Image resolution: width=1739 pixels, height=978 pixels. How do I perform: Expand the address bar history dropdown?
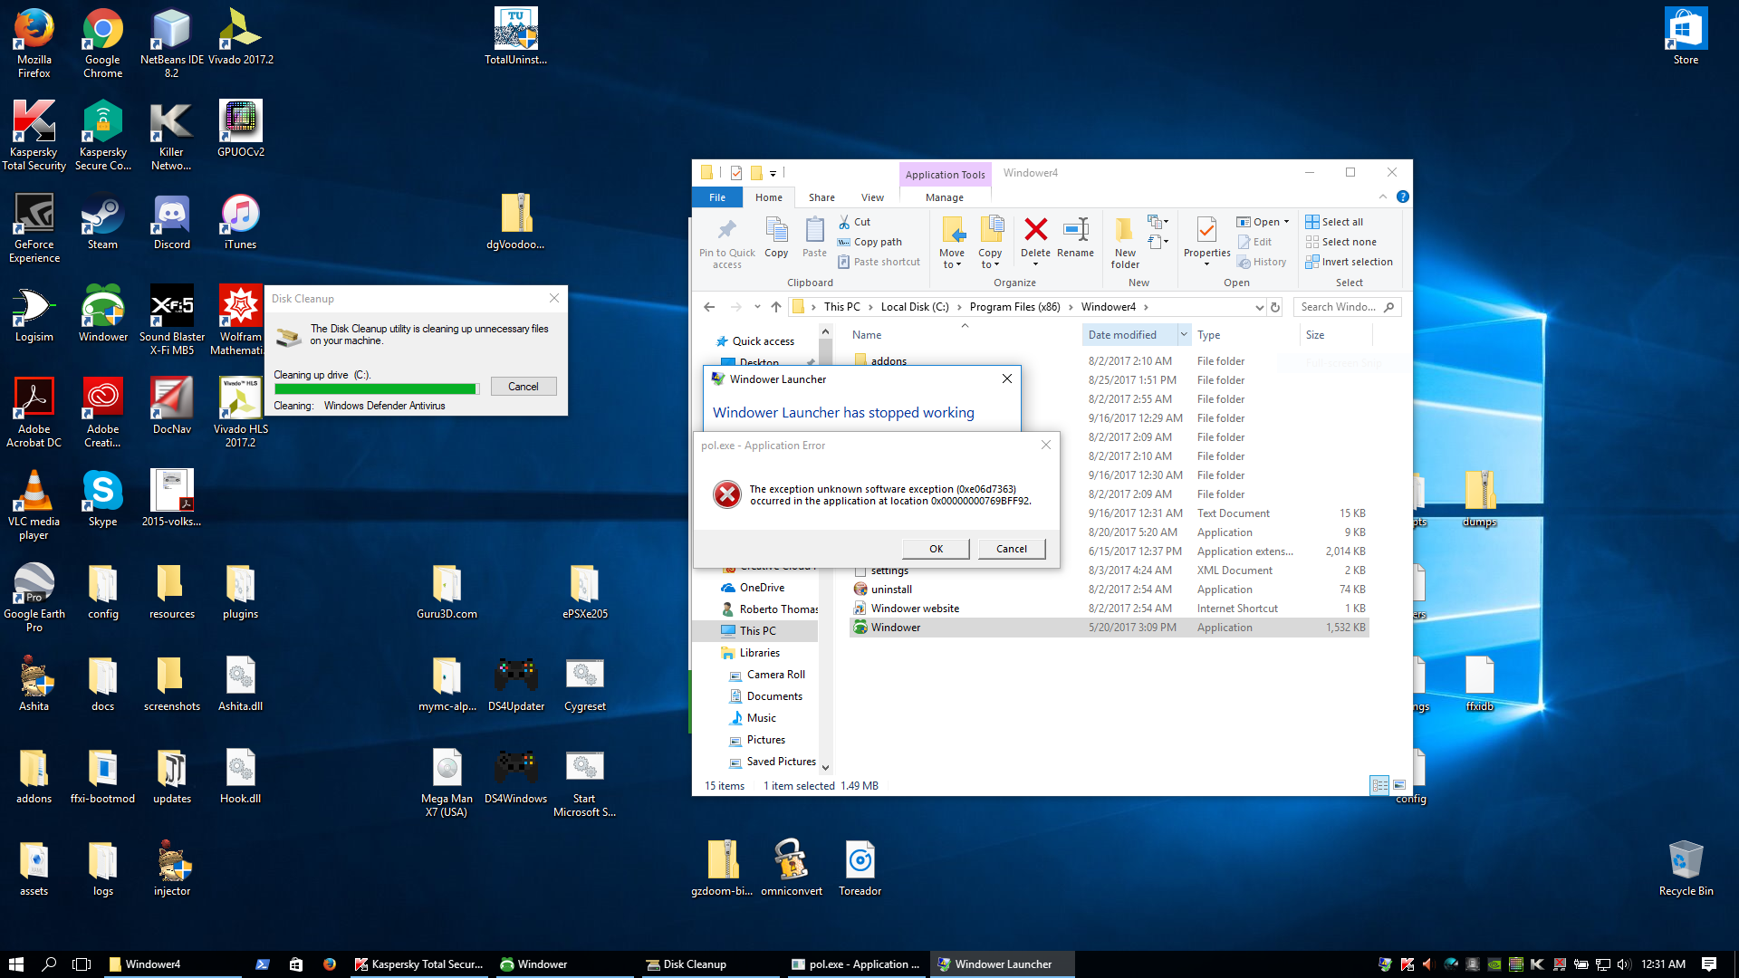point(1259,307)
